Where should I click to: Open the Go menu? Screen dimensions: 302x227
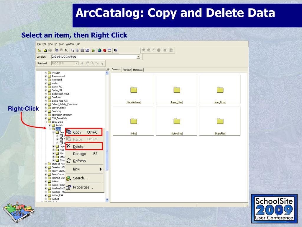56,44
